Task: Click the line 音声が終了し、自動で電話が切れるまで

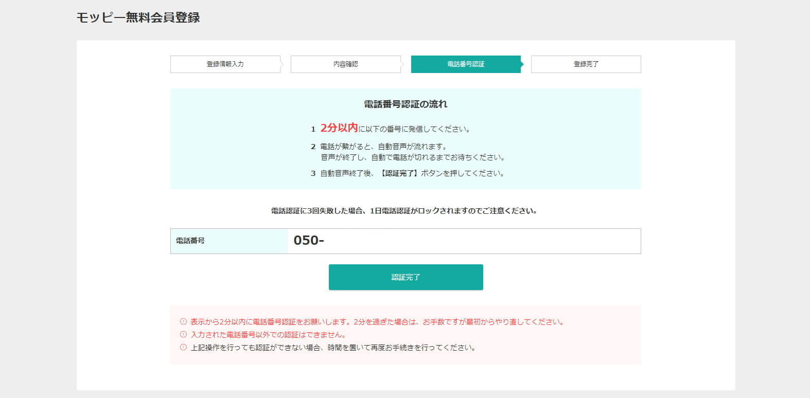Action: pyautogui.click(x=413, y=157)
